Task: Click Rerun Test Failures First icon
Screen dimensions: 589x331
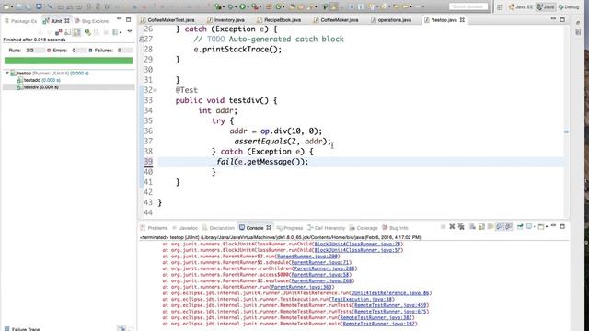Action: [97, 32]
